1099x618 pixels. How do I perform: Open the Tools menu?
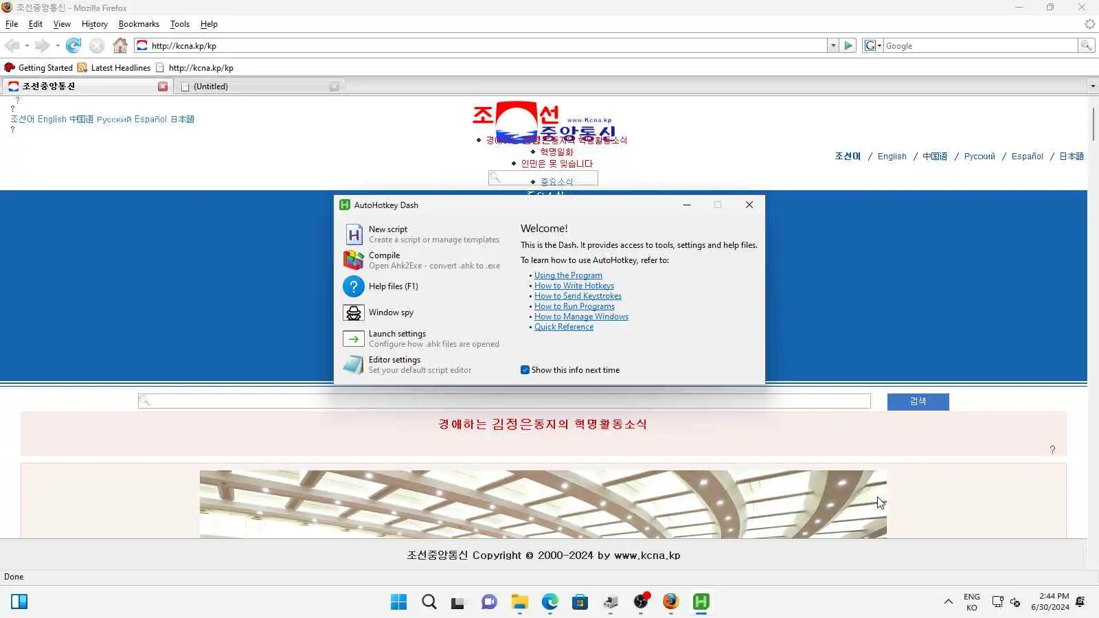point(180,24)
